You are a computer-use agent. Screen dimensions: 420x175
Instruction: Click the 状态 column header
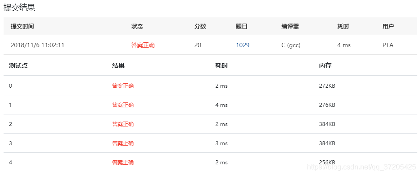tap(137, 26)
